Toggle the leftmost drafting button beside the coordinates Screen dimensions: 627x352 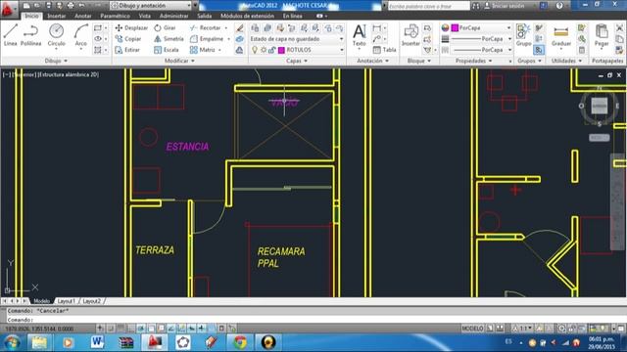pos(100,329)
